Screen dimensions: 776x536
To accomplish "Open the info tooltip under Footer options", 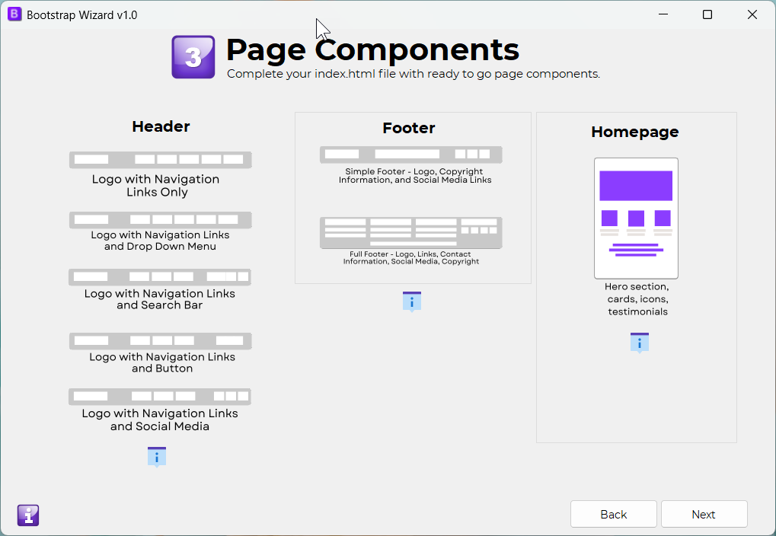I will (411, 301).
